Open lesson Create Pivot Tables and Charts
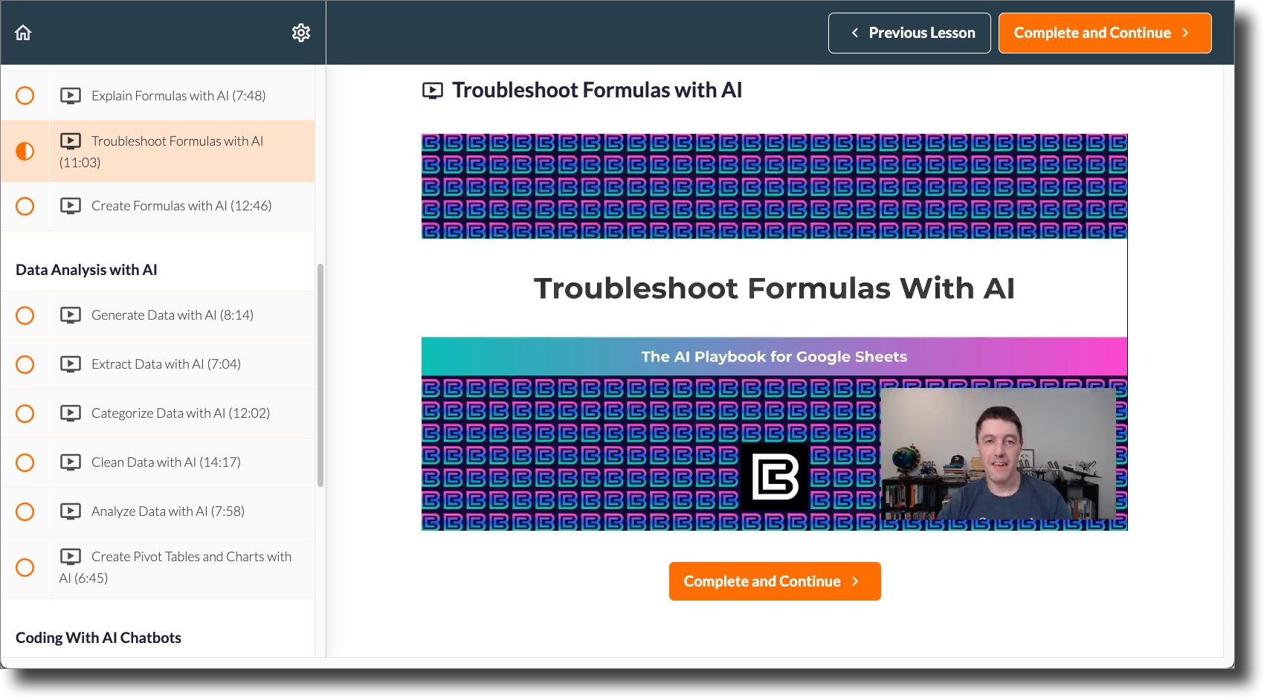Image resolution: width=1264 pixels, height=698 pixels. pyautogui.click(x=158, y=568)
